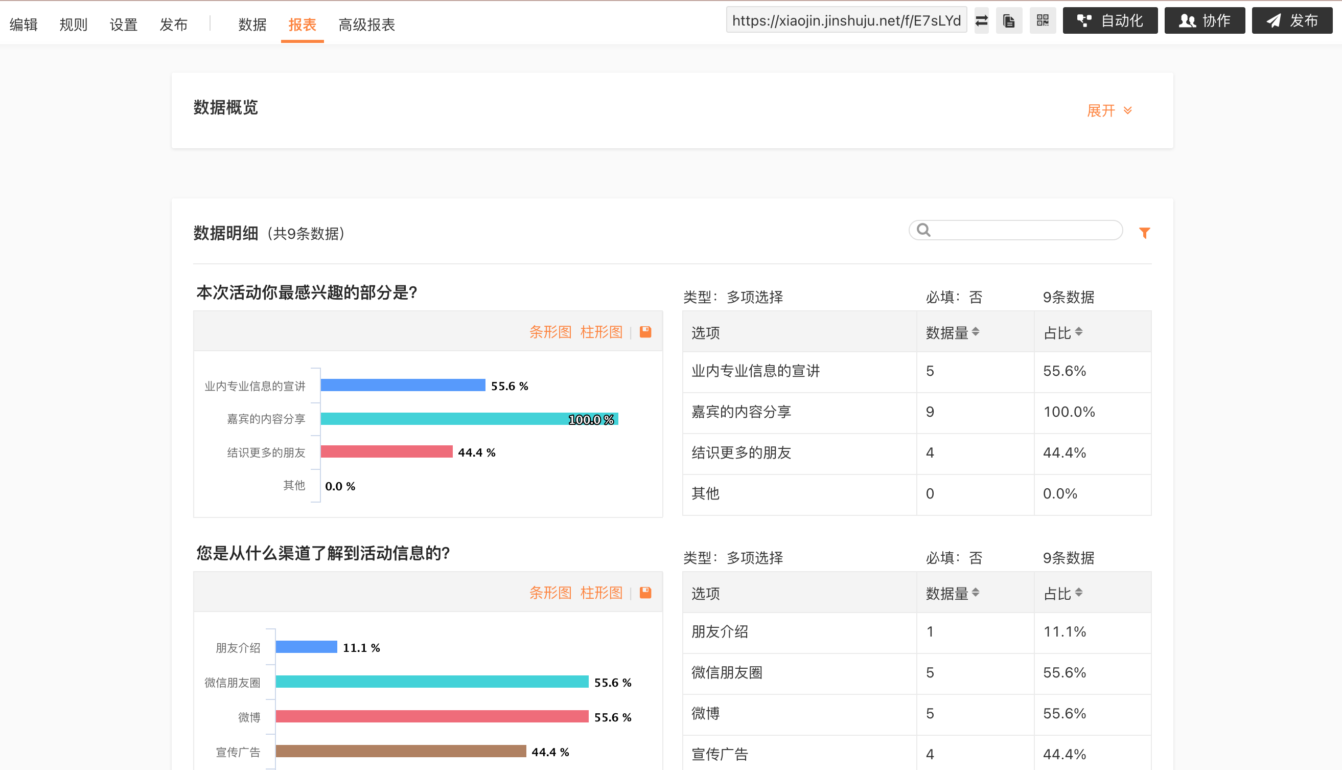The height and width of the screenshot is (770, 1342).
Task: Click the brown bar for 宣传广告
Action: click(401, 751)
